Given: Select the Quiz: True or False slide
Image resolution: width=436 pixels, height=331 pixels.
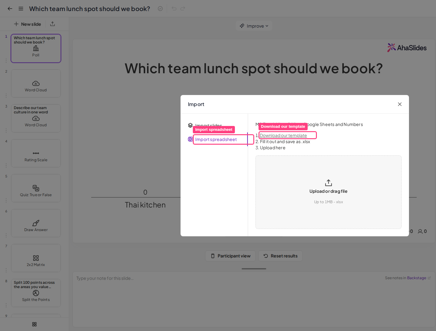Looking at the screenshot, I should pos(36,188).
